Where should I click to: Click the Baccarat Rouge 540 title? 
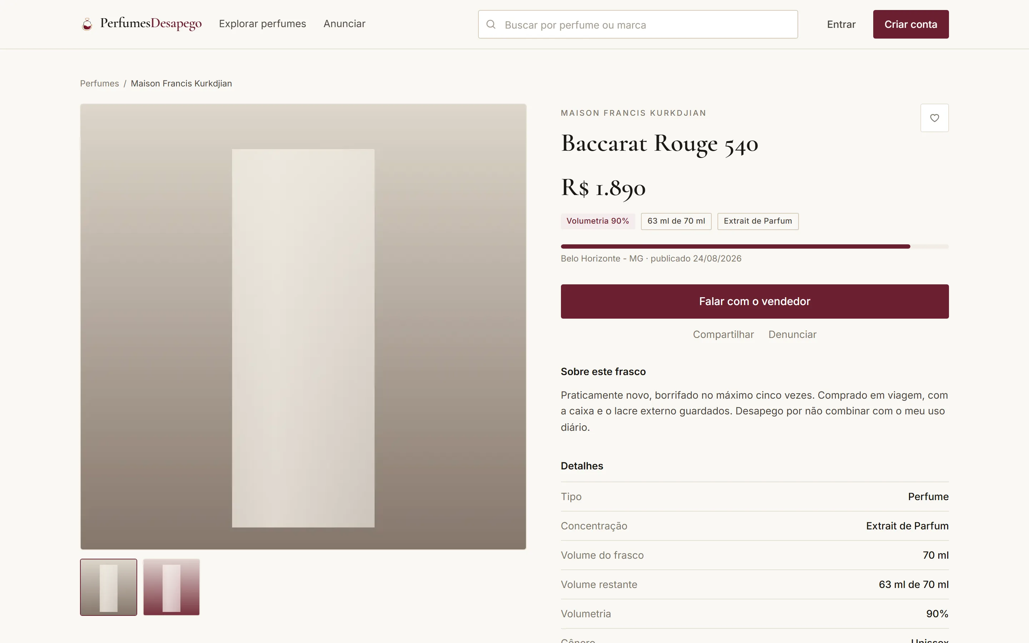pos(660,144)
